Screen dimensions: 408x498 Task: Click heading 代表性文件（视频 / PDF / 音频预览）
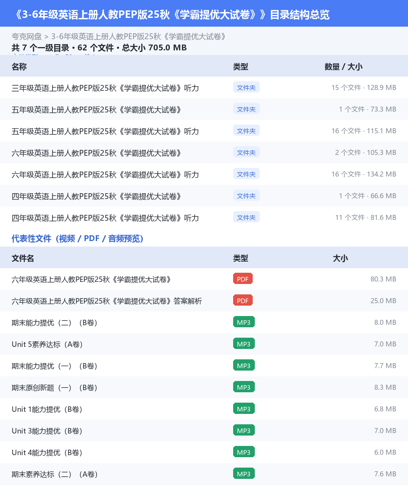77,239
